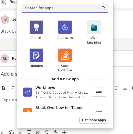
Task: Click the Approvals icon in compose bar
Action: (56, 132)
